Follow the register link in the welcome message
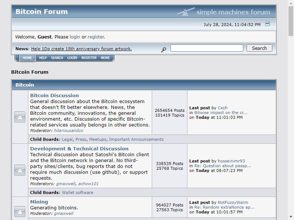The height and width of the screenshot is (220, 294). 96,37
